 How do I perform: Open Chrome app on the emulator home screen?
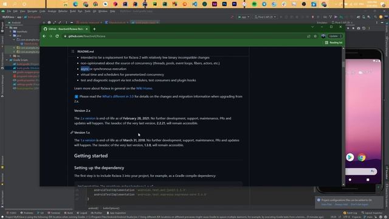pos(362,157)
